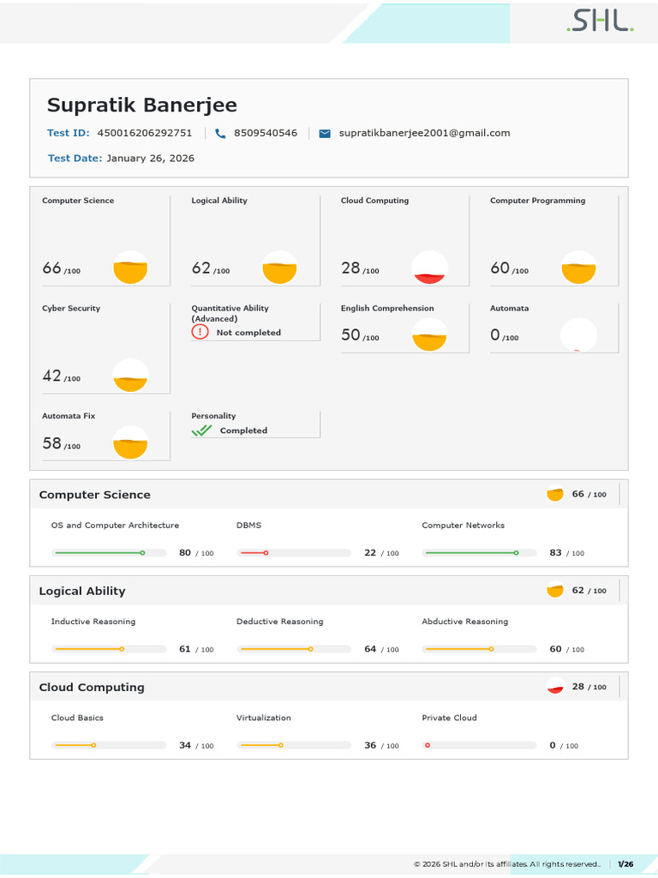Click the red Not completed warning icon

point(200,332)
